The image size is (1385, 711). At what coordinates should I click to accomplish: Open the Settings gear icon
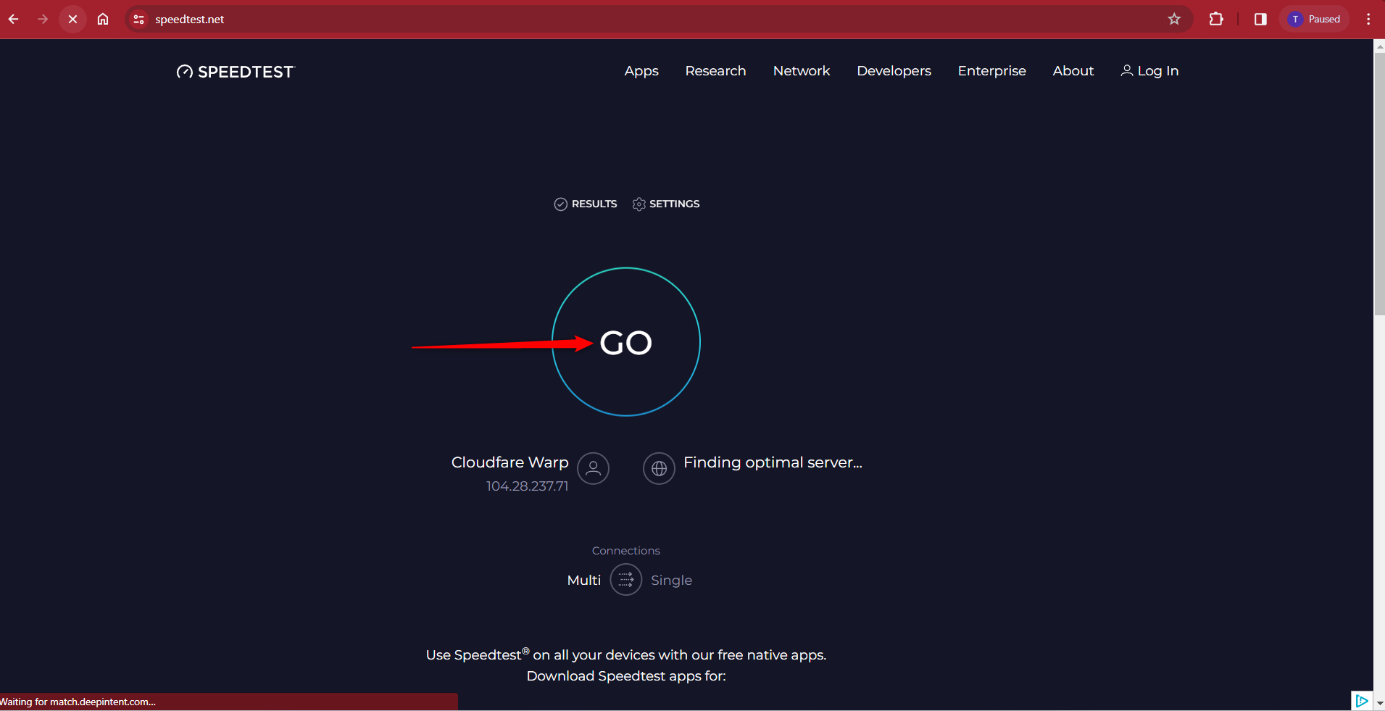(x=639, y=204)
